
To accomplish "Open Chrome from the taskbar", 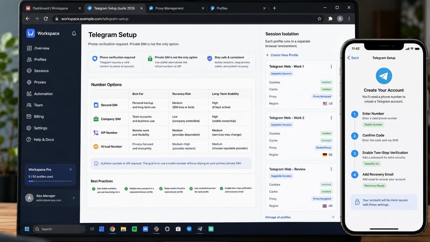I will click(112, 229).
